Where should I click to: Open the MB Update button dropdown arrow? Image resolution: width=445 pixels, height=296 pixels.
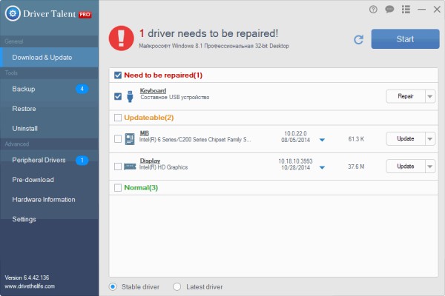click(x=430, y=139)
